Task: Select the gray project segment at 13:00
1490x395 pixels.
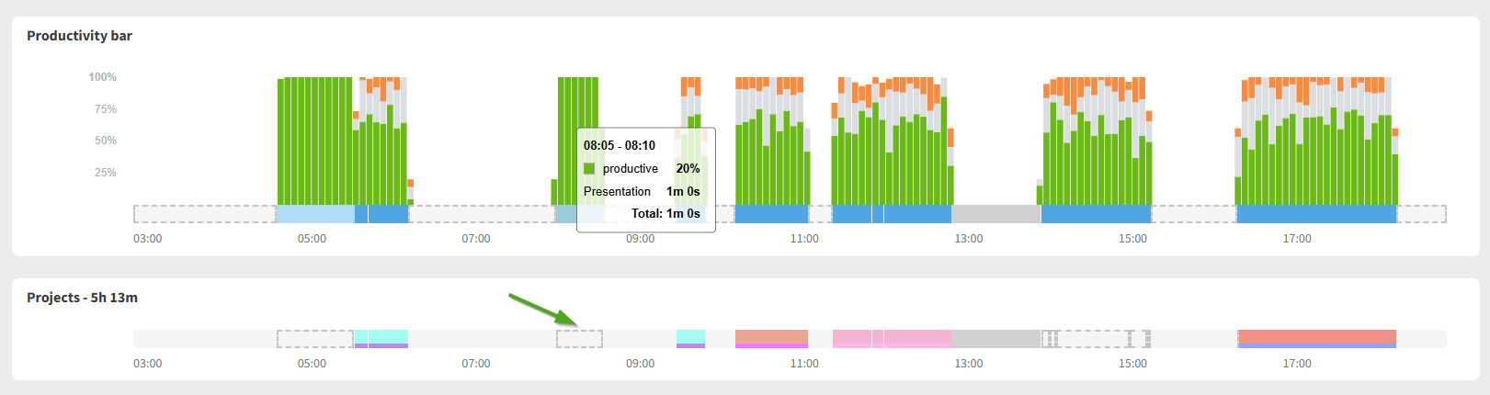Action: pyautogui.click(x=995, y=339)
